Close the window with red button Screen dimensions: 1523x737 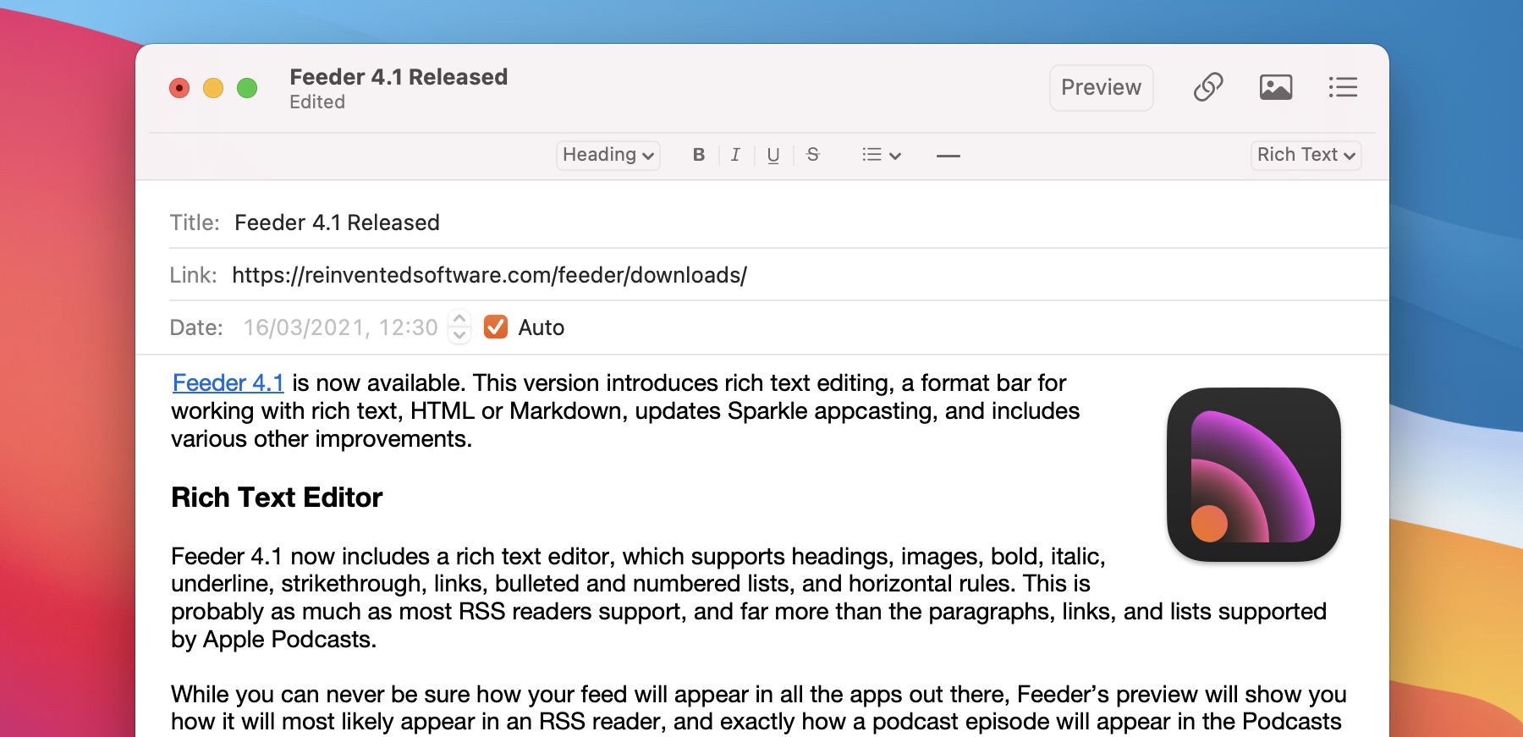point(179,88)
